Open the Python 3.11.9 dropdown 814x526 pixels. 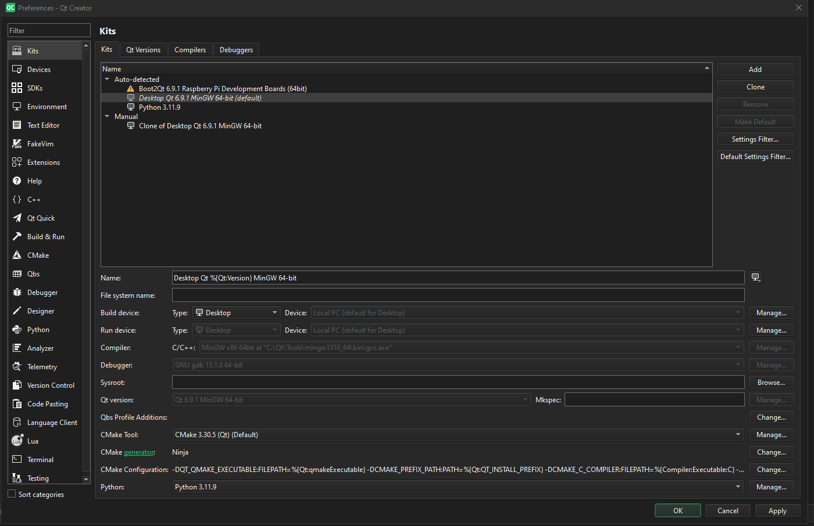coord(458,487)
